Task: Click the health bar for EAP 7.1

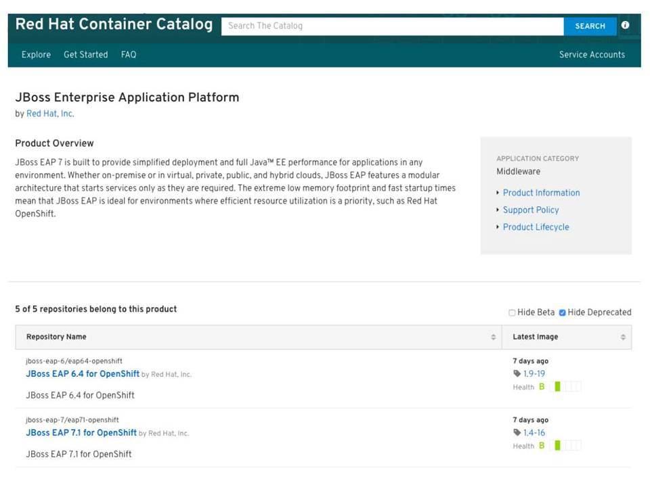Action: tap(567, 446)
